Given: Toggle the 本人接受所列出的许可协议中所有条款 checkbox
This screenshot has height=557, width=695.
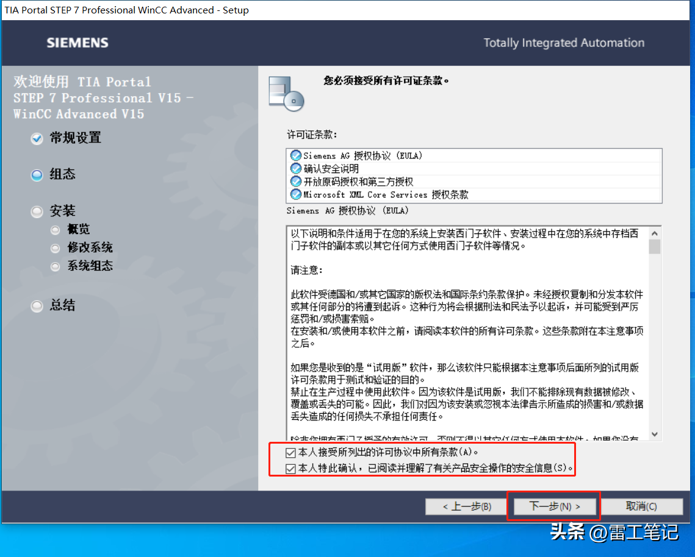Looking at the screenshot, I should [x=290, y=453].
